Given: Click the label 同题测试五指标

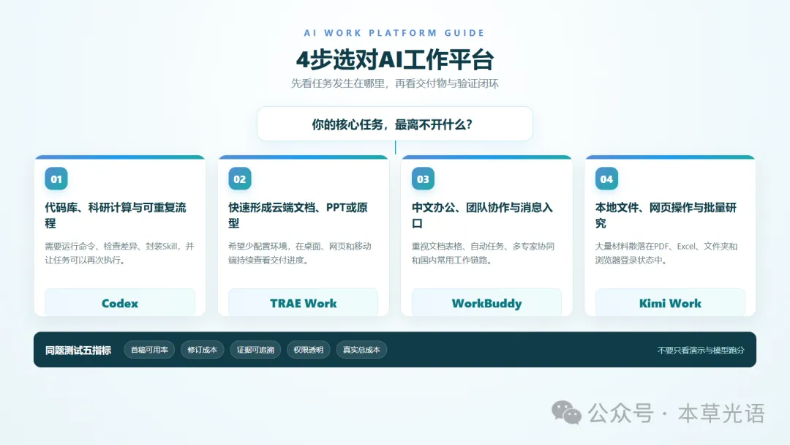Looking at the screenshot, I should pos(78,351).
